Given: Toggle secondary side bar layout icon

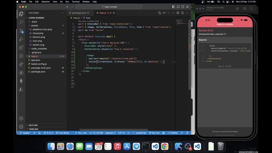Looking at the screenshot, I should coord(183,7).
